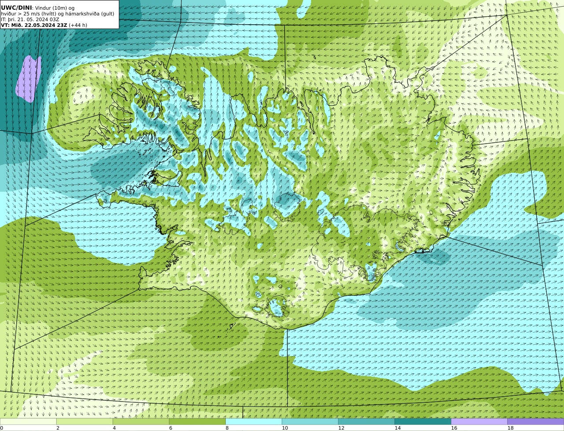
Task: Click the 6–8 m/s dark green swatch
Action: tap(197, 421)
